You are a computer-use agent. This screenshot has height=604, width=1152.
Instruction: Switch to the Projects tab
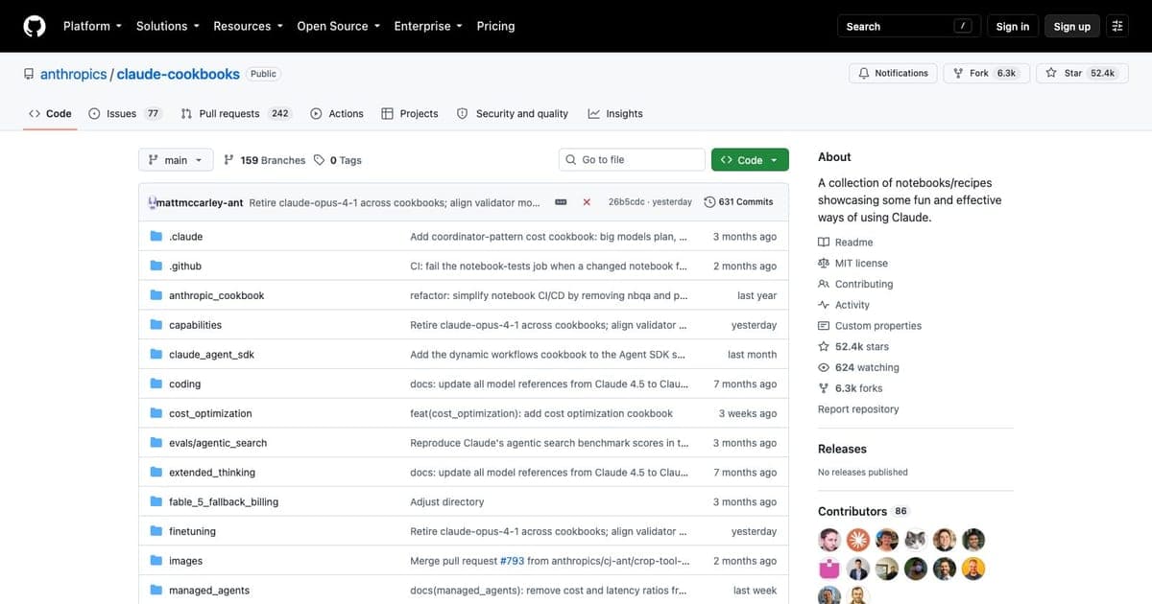410,113
